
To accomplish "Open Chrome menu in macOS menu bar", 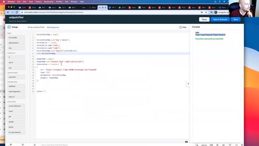I will pyautogui.click(x=11, y=2).
